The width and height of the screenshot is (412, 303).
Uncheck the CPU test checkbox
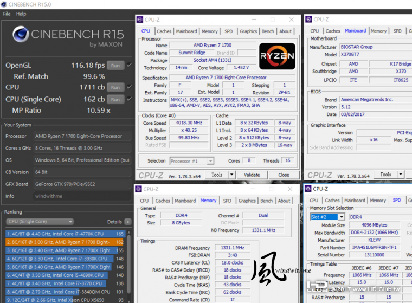pyautogui.click(x=129, y=87)
